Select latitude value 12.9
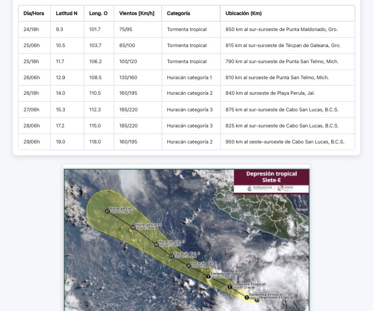The width and height of the screenshot is (373, 311). click(x=61, y=78)
